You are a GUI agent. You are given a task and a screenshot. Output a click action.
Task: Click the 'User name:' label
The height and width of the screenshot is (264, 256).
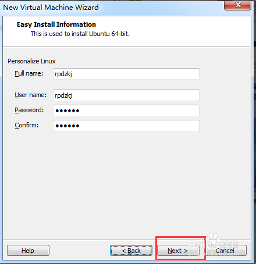coord(31,95)
